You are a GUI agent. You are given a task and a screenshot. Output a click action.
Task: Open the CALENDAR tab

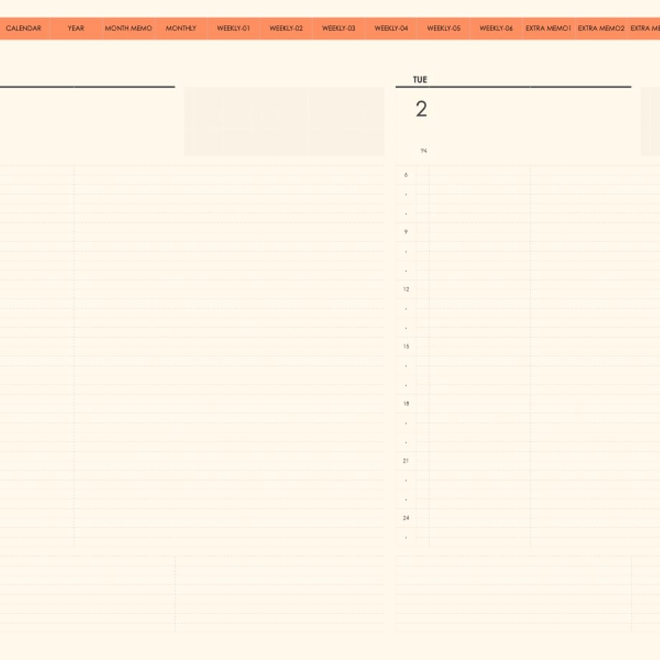point(24,28)
